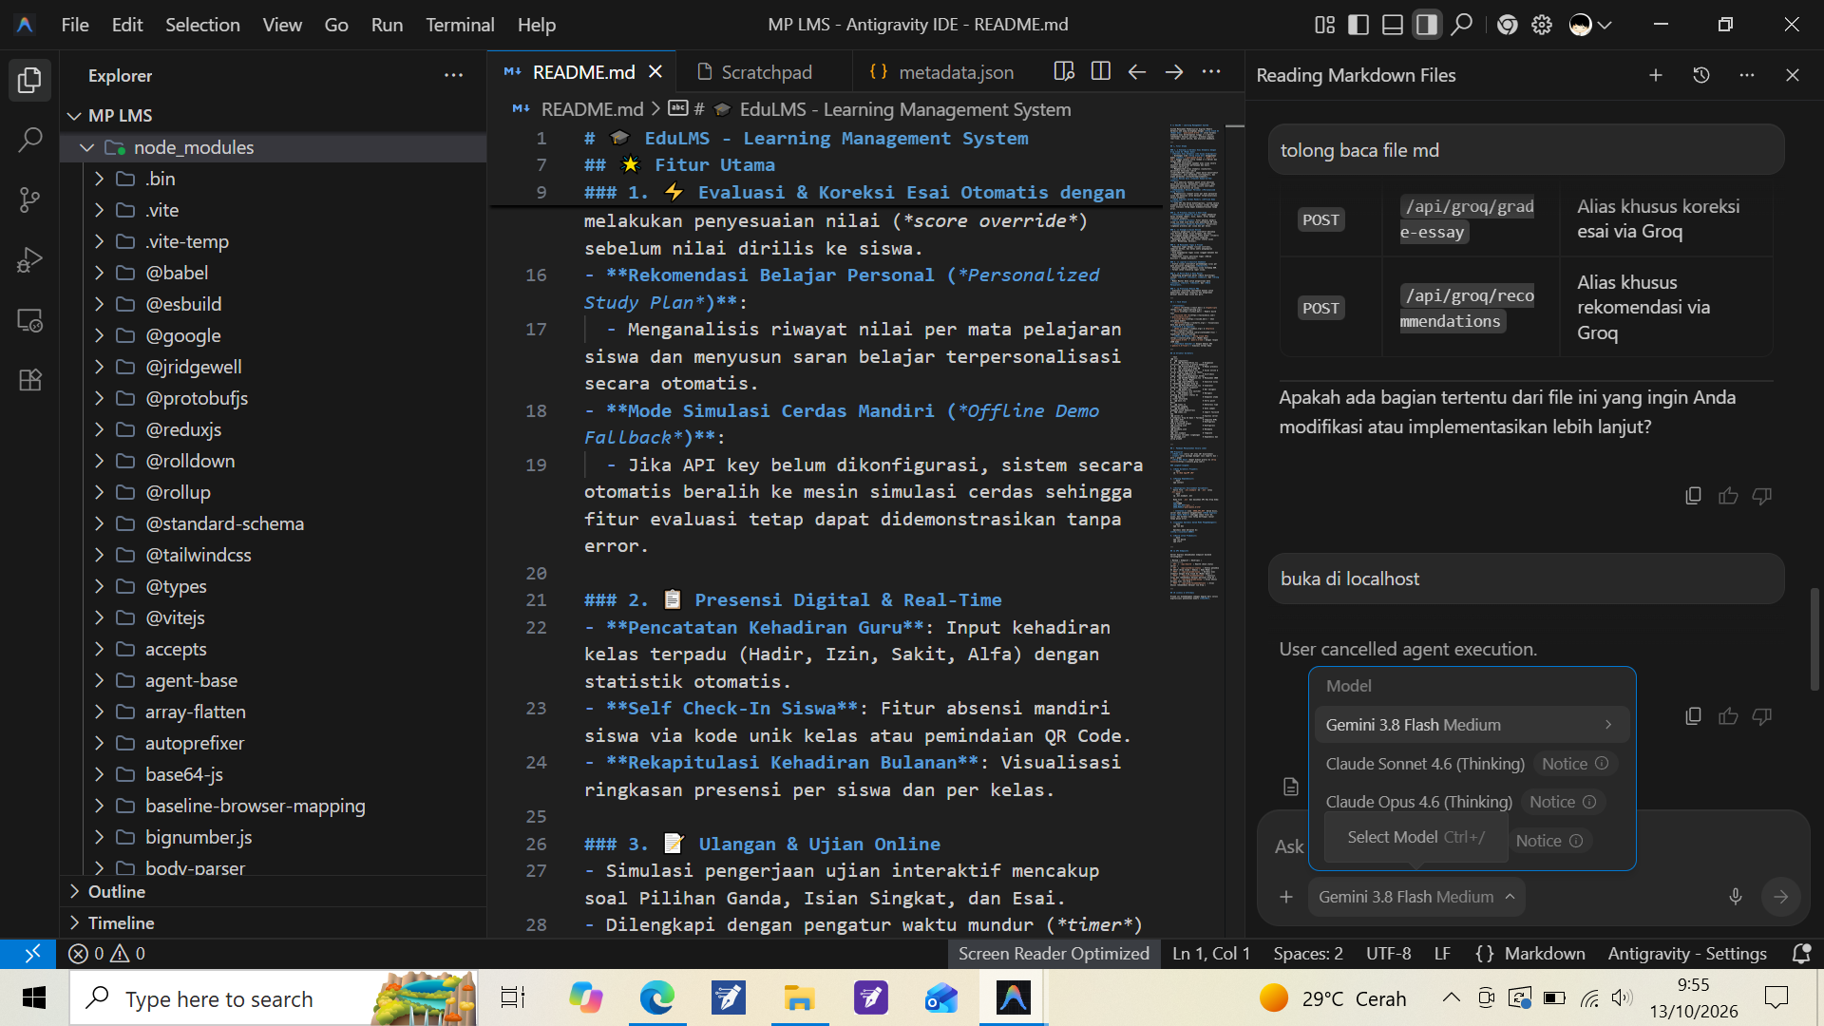
Task: Open the Terminal menu
Action: pos(460,25)
